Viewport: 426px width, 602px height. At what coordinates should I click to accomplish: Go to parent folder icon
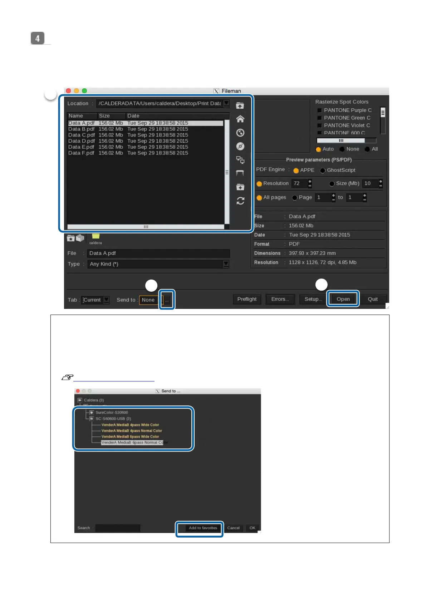coord(240,105)
